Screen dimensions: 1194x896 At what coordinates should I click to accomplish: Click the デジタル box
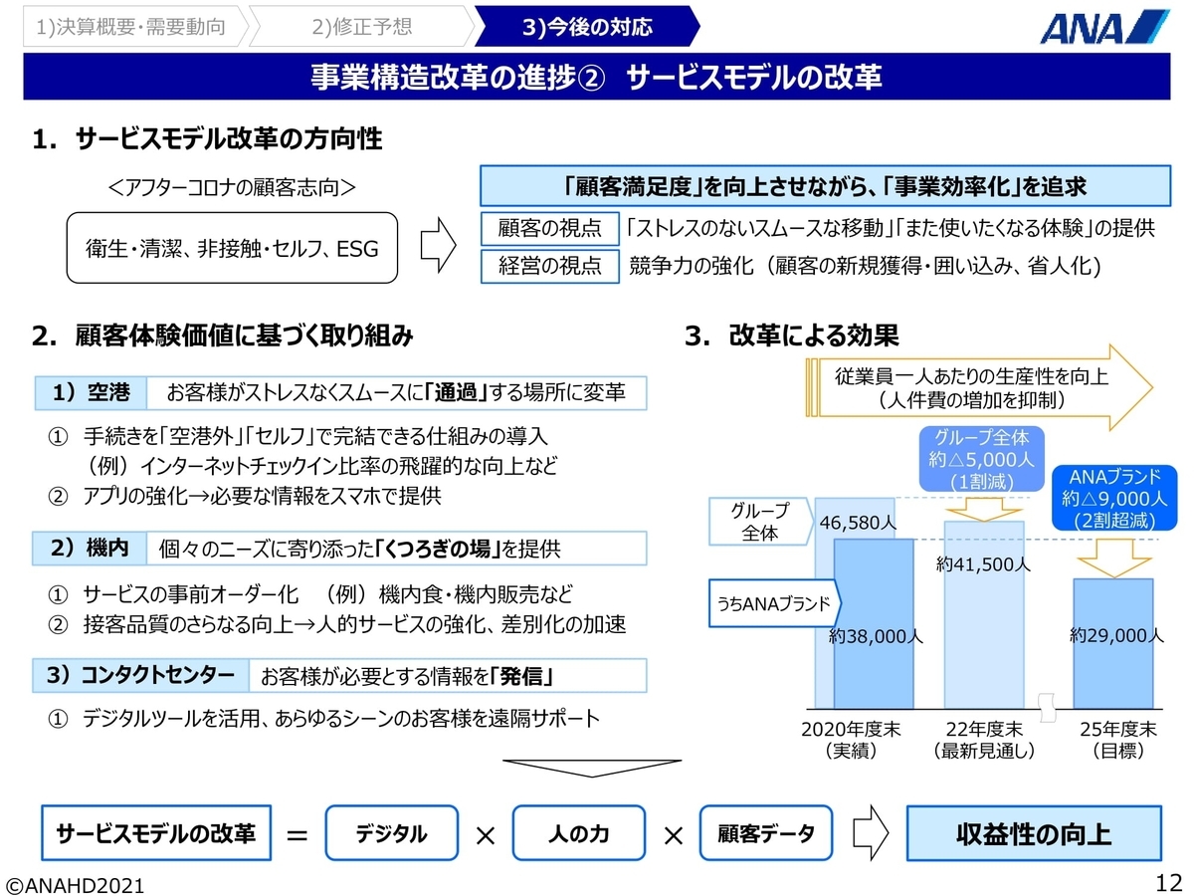[x=392, y=834]
